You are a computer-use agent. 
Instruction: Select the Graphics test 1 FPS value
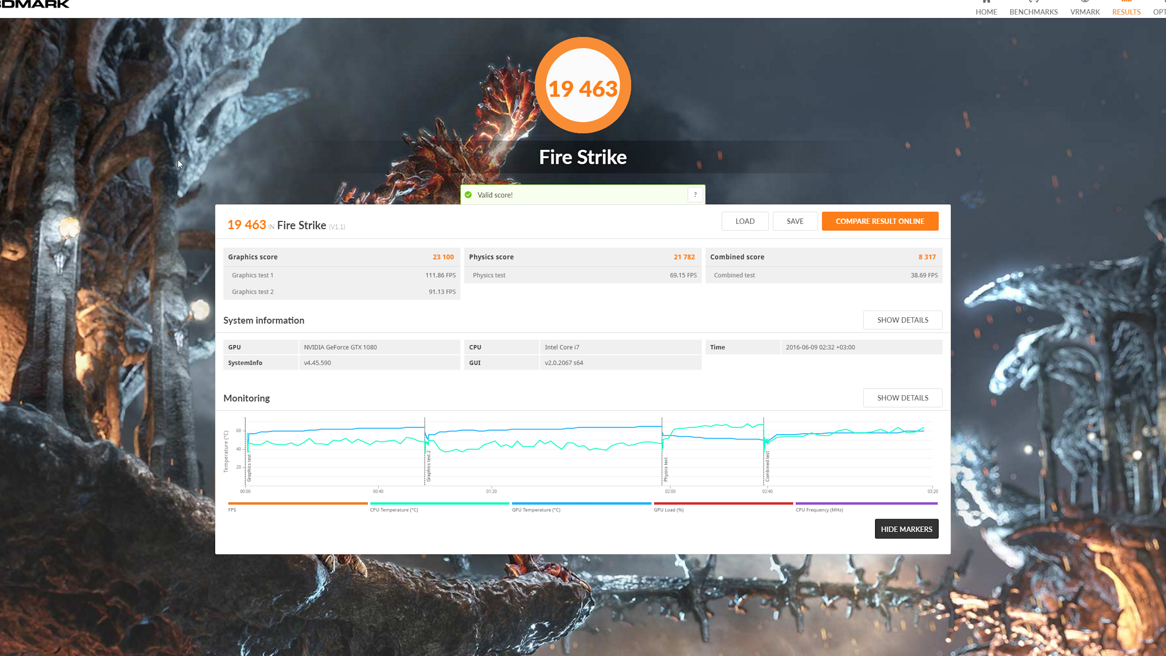tap(440, 275)
